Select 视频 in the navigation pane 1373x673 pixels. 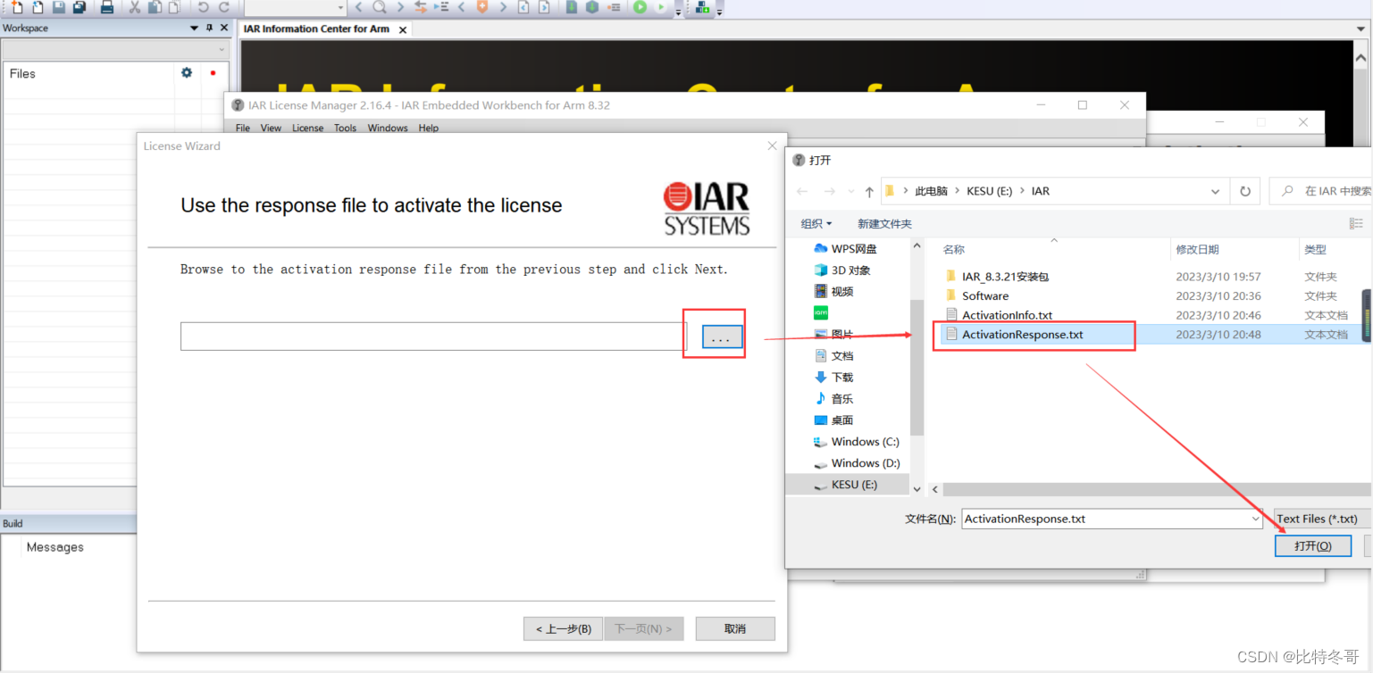tap(833, 291)
